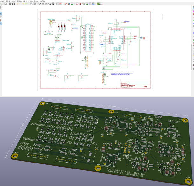
Task: Click 'Press Test I/F board' silkscreen text
Action: click(118, 170)
